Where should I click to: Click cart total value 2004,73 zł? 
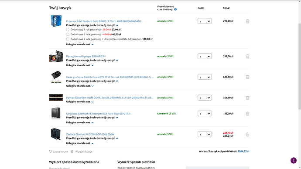pyautogui.click(x=243, y=151)
